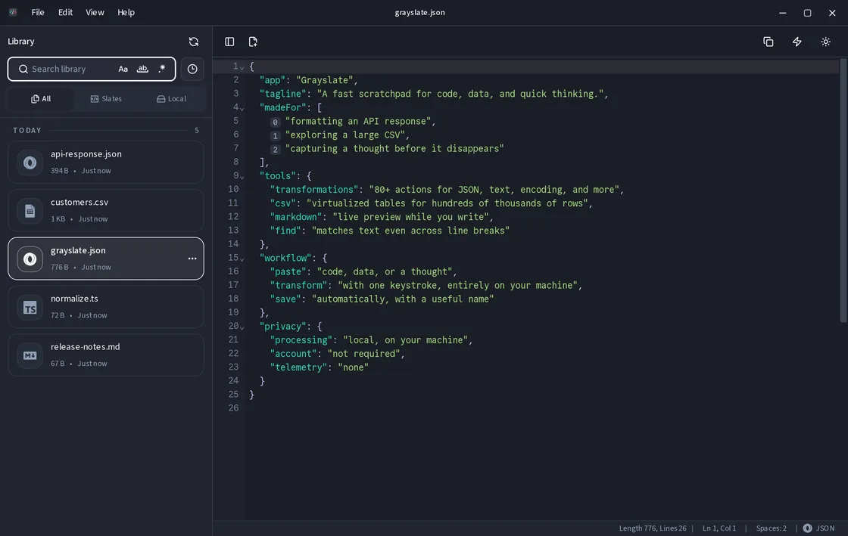Click the Library panel title
This screenshot has width=848, height=536.
pos(21,42)
